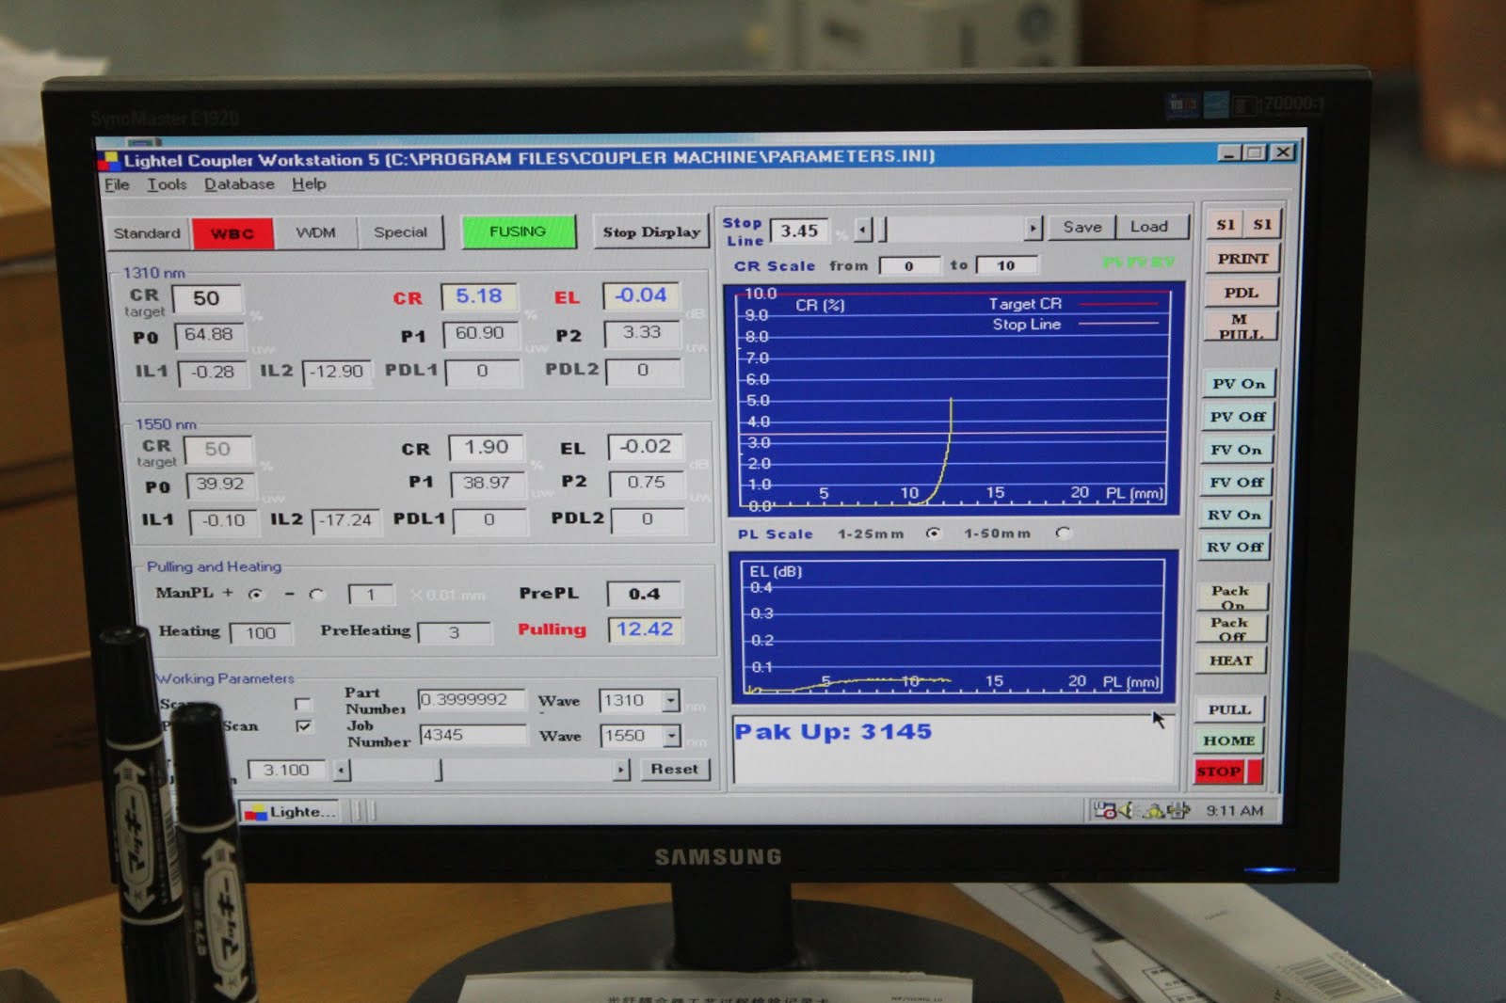1506x1003 pixels.
Task: Click the slider thumb beside the 3.100 field
Action: point(440,771)
